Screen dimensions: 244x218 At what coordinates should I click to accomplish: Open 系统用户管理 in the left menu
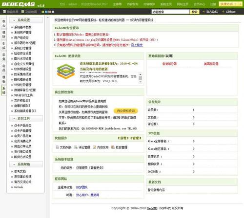pyautogui.click(x=23, y=33)
